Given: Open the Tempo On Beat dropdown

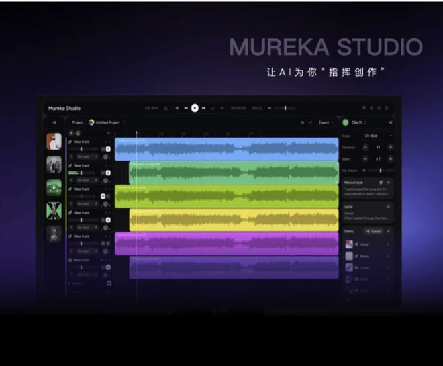Looking at the screenshot, I should pos(377,136).
